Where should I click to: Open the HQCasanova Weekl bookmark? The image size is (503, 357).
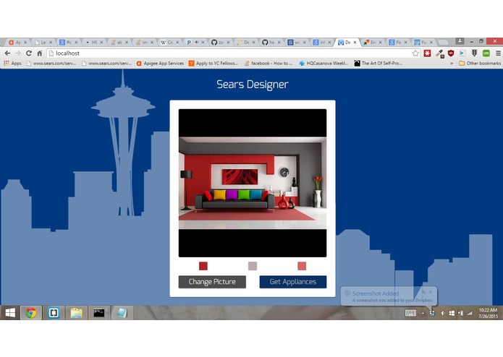coord(324,64)
